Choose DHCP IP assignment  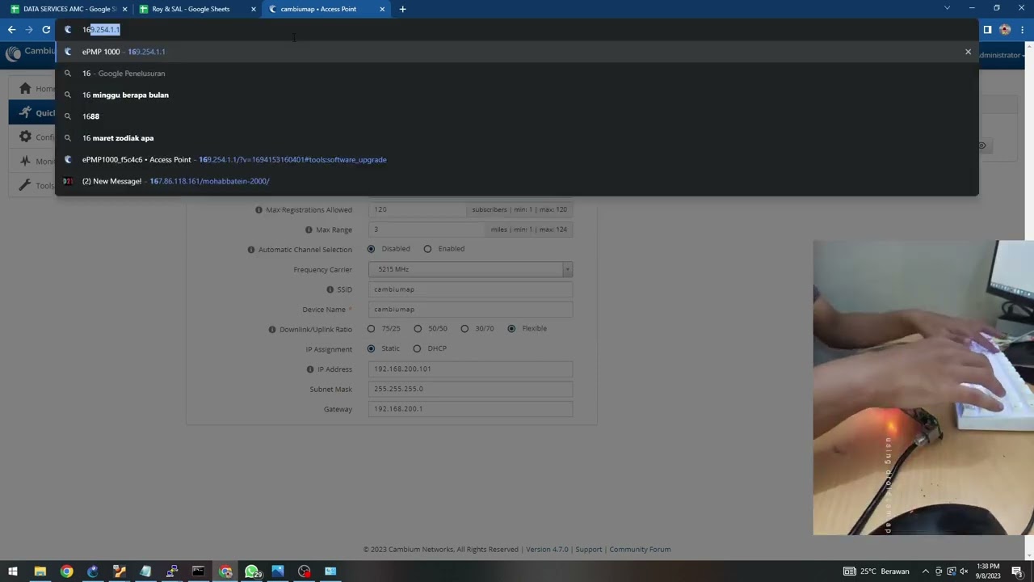pos(417,348)
